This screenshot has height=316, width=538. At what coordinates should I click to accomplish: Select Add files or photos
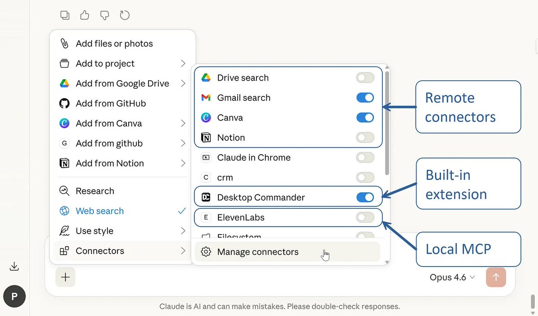tap(114, 43)
